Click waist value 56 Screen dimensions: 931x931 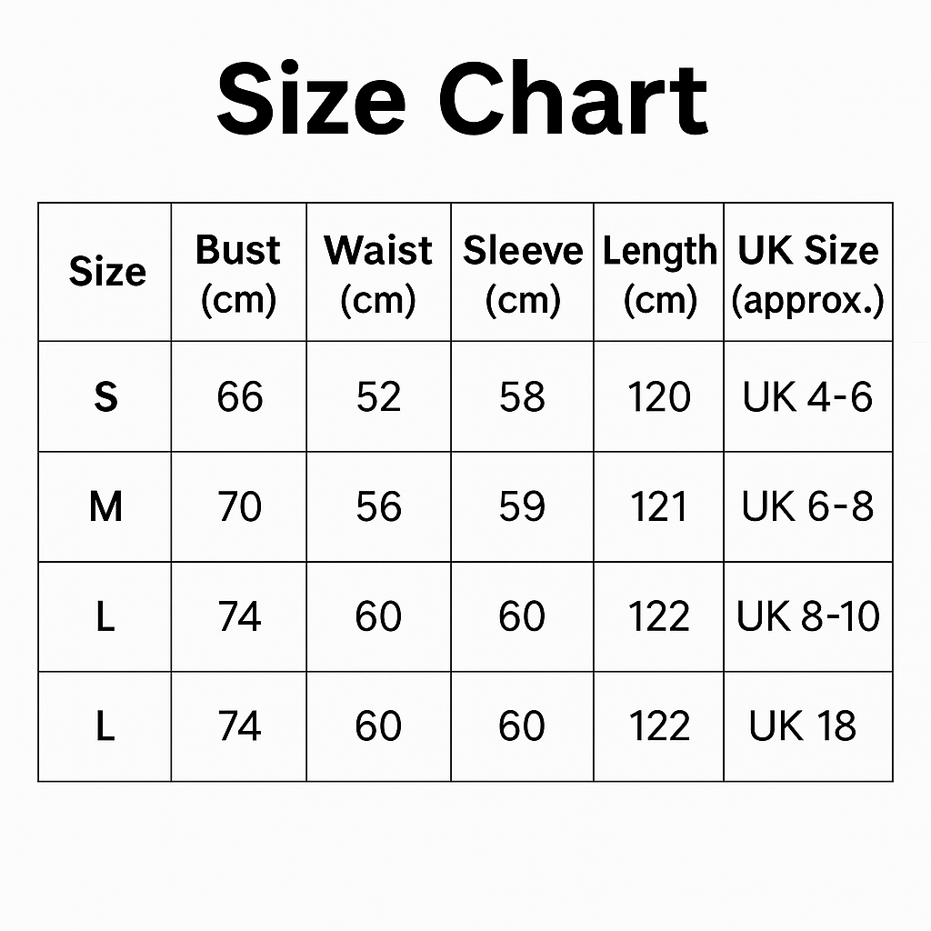point(378,507)
